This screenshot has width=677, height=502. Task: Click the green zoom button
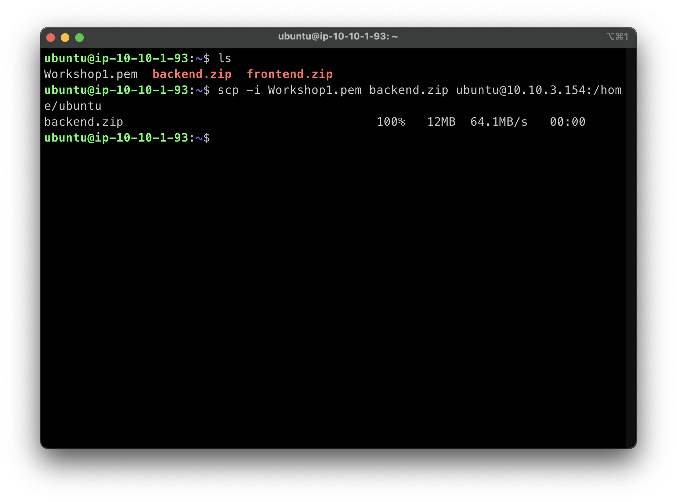pos(79,37)
